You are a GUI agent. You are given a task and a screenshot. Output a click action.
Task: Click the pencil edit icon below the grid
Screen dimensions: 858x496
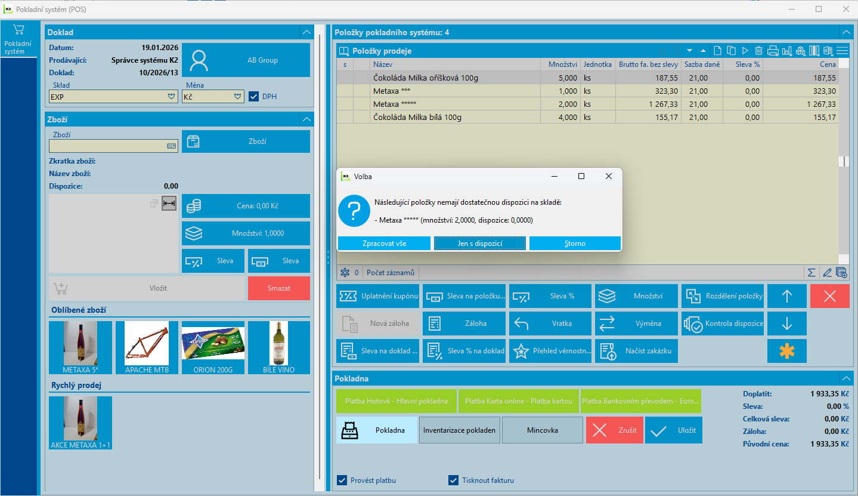click(x=827, y=273)
